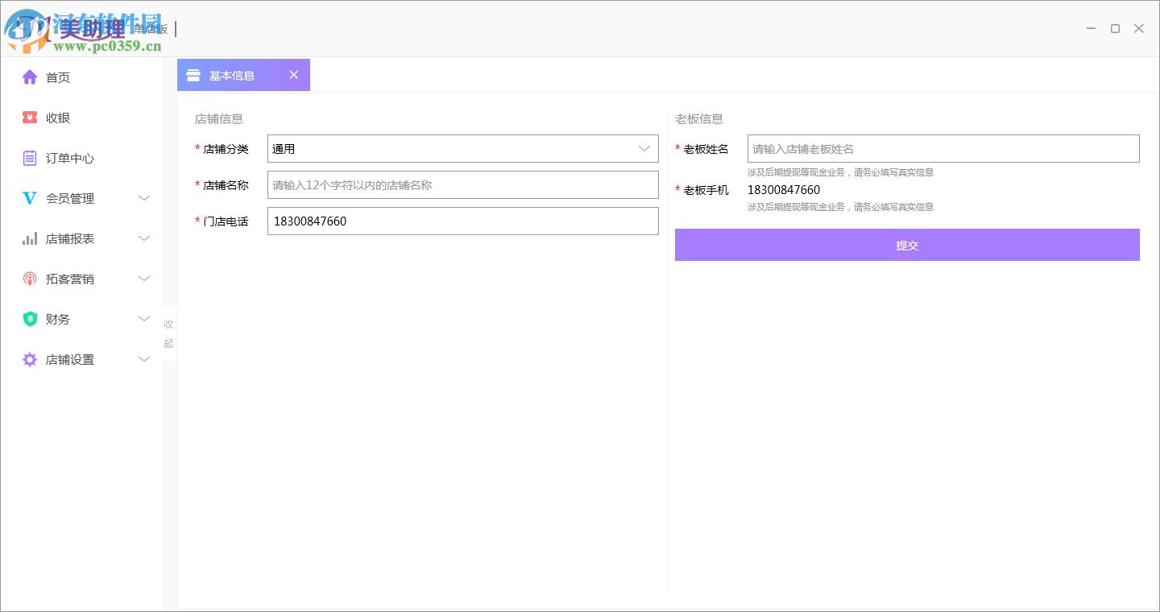Close the application window
The height and width of the screenshot is (612, 1160).
[x=1139, y=28]
